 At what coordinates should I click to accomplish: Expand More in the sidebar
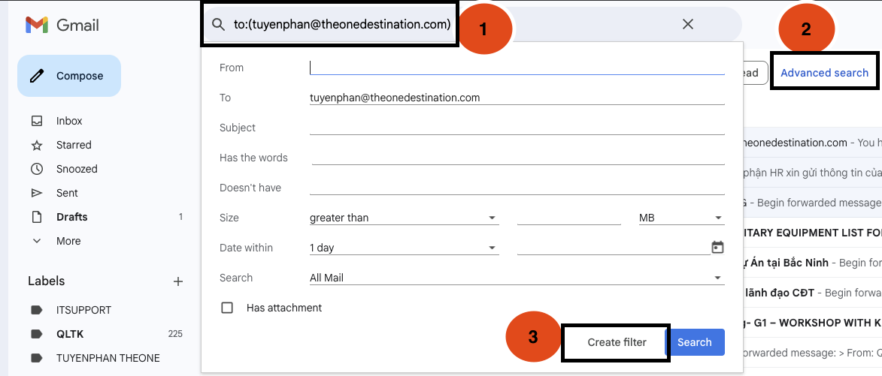(68, 241)
